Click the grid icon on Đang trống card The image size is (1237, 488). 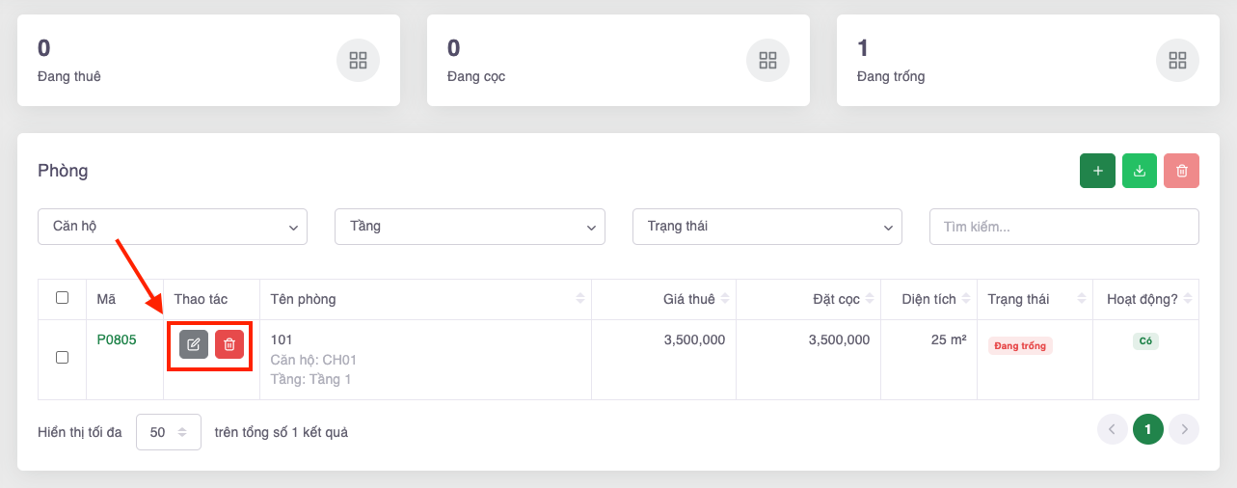1177,61
